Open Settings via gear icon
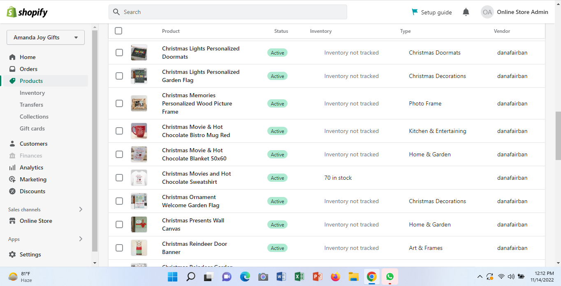The height and width of the screenshot is (286, 561). 12,254
